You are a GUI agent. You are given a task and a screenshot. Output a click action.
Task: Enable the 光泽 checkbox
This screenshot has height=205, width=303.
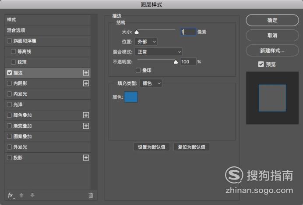coord(9,104)
